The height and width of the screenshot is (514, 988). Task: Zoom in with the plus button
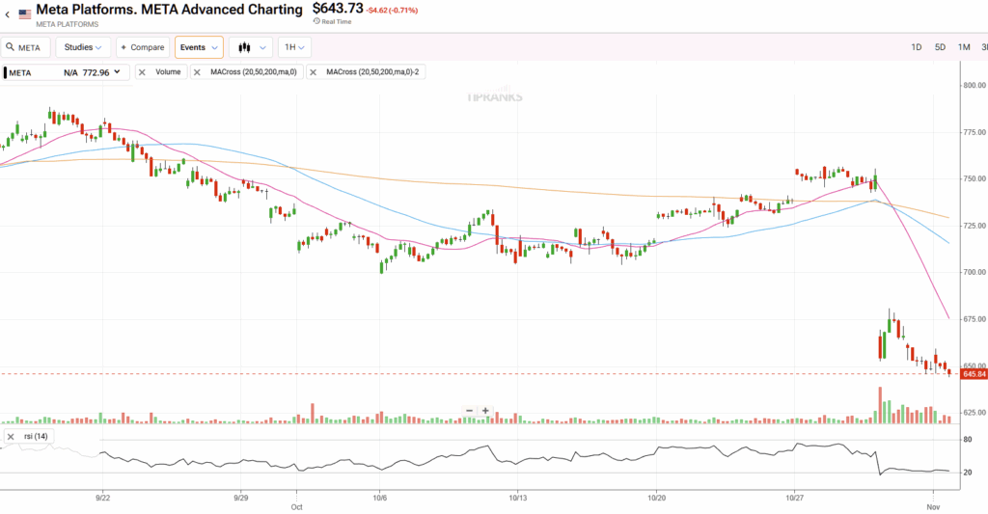(x=485, y=411)
